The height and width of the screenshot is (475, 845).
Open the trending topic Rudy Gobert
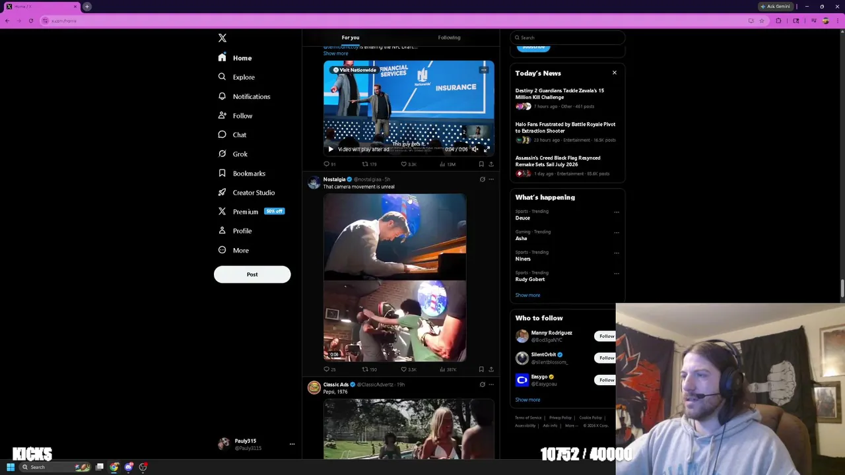(530, 279)
